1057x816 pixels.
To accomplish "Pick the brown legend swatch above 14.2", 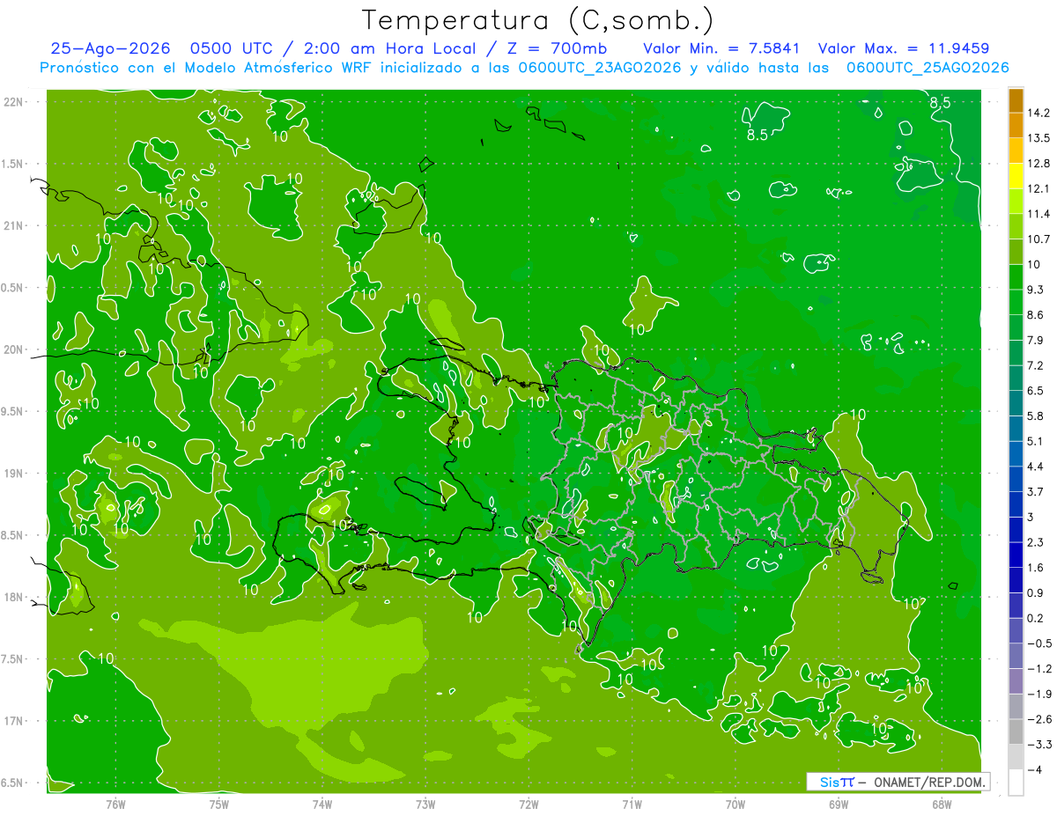I will click(x=1016, y=100).
